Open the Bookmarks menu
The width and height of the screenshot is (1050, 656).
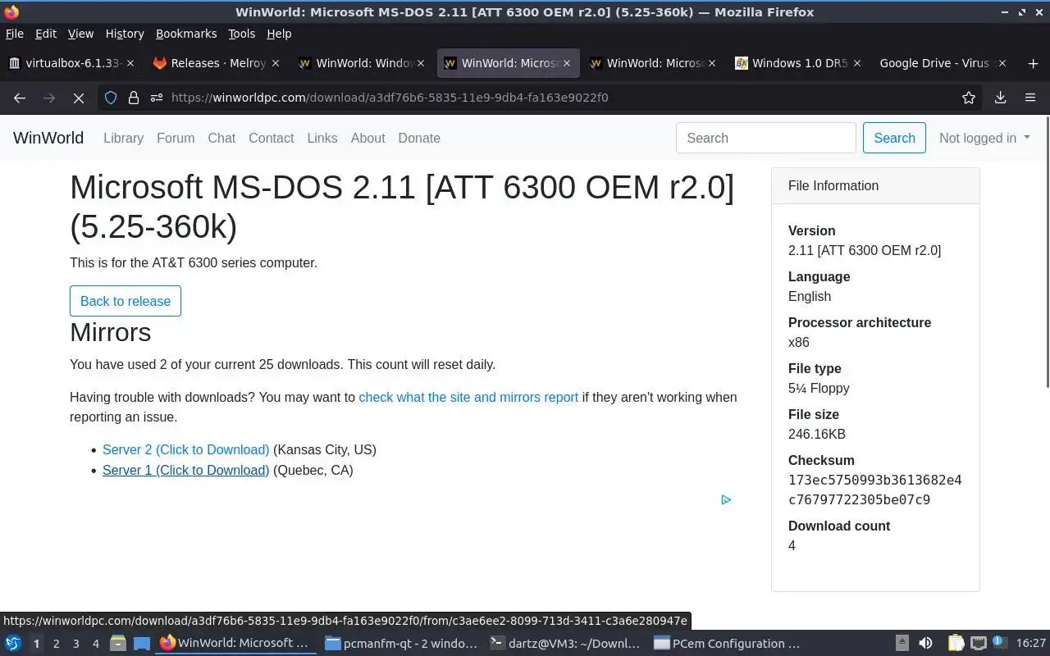186,34
